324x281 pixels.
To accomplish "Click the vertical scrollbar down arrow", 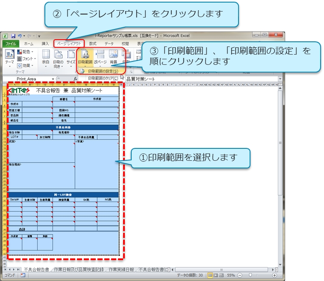I will click(x=280, y=265).
